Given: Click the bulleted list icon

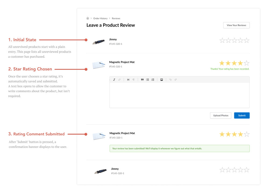Looking at the screenshot, I should coord(148,80).
